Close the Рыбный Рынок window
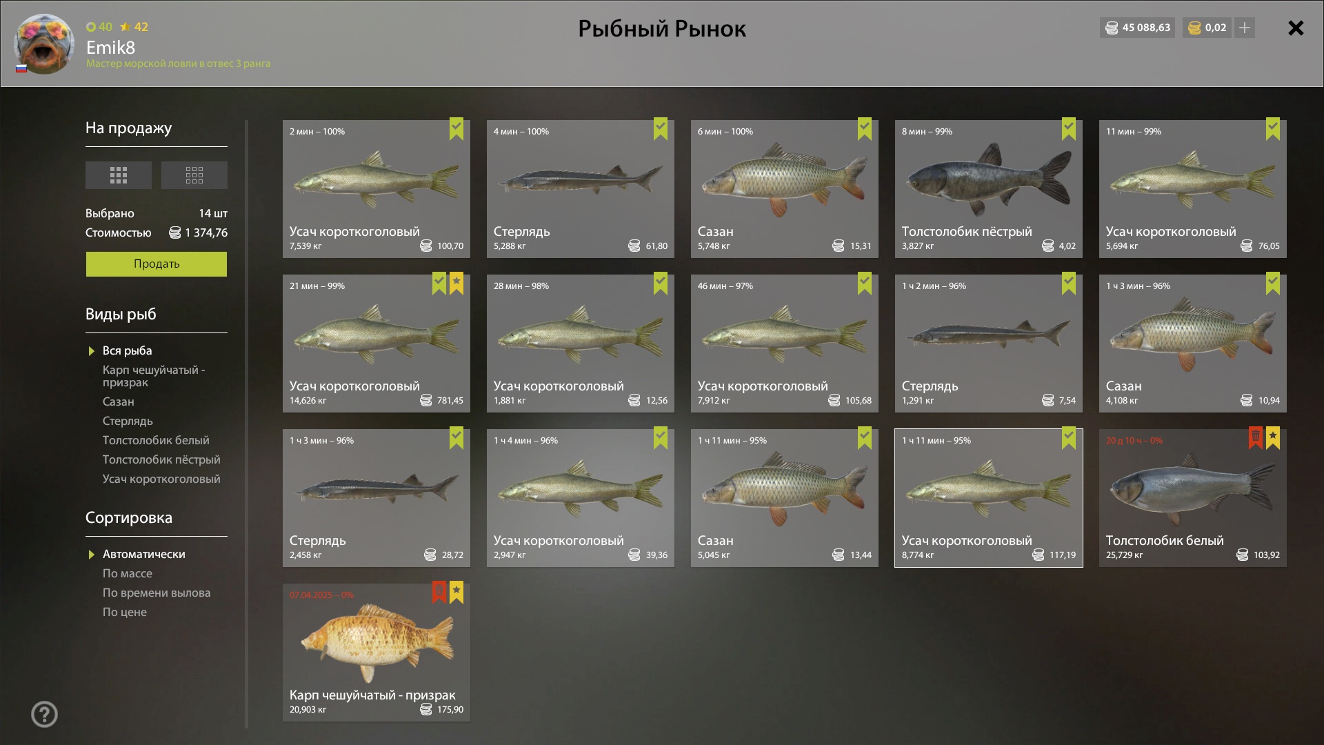This screenshot has height=745, width=1324. click(x=1296, y=28)
